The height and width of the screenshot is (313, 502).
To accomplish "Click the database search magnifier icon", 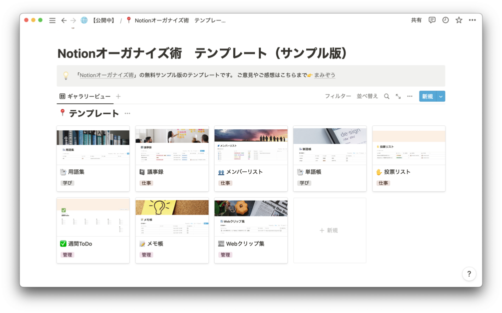I will click(x=387, y=96).
